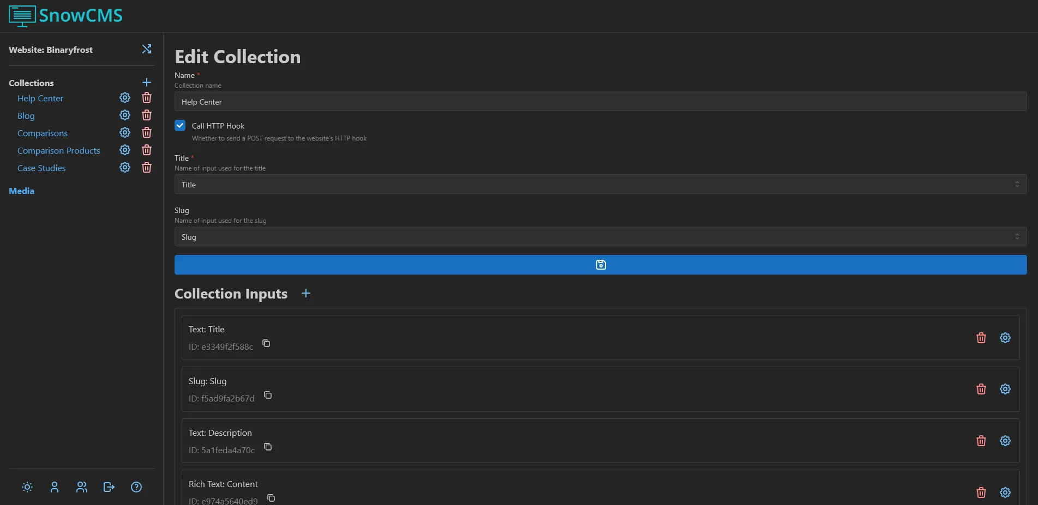Open settings for Slug: Slug input
Viewport: 1038px width, 505px height.
1005,389
